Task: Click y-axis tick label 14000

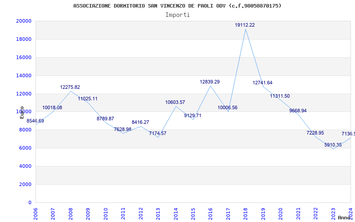Action: (24, 75)
